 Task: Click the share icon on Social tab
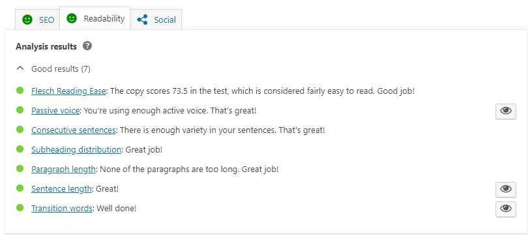[143, 20]
